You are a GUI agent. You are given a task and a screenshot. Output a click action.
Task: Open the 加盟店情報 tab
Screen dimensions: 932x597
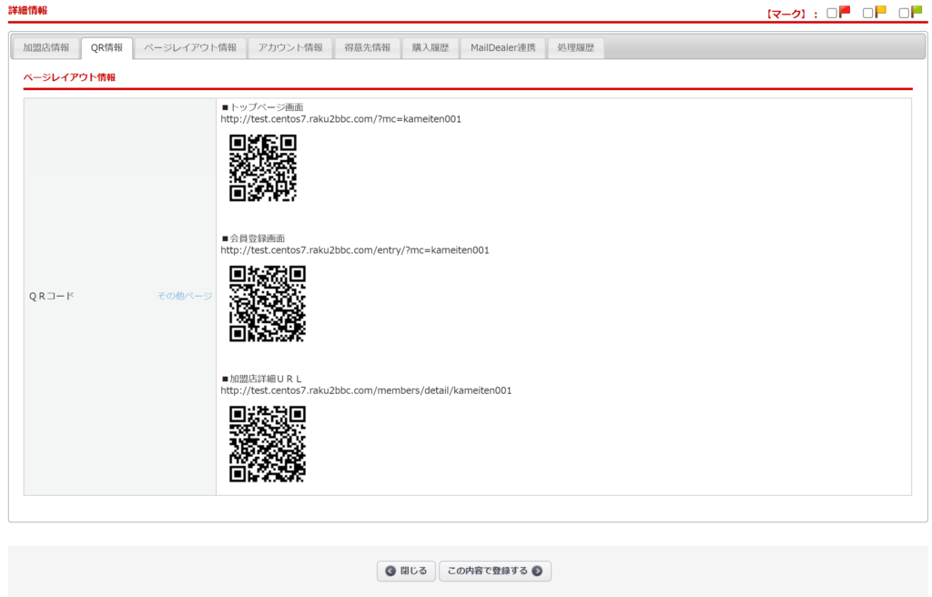[46, 47]
